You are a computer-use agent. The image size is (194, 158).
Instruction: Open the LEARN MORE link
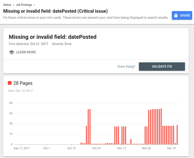[x=26, y=52]
